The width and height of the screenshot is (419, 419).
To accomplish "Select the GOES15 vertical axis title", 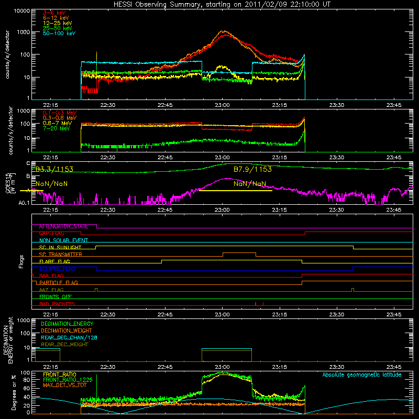I will click(x=8, y=183).
